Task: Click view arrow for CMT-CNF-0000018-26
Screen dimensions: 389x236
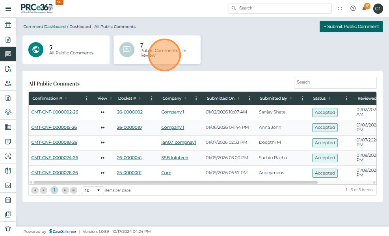Action: (x=102, y=143)
